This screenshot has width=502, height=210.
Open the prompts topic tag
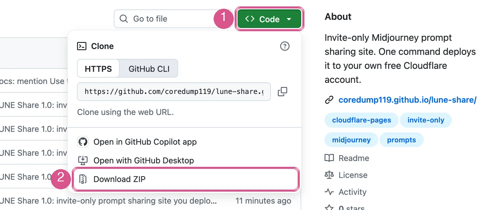coord(401,140)
